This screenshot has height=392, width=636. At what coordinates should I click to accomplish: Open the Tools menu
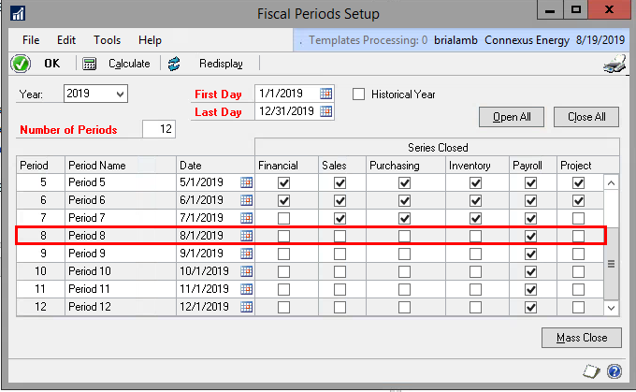click(108, 40)
